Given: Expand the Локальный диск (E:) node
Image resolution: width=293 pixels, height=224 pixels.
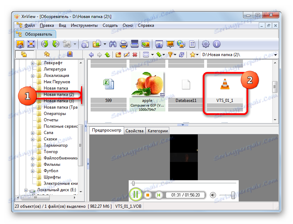Looking at the screenshot, I should [26, 190].
